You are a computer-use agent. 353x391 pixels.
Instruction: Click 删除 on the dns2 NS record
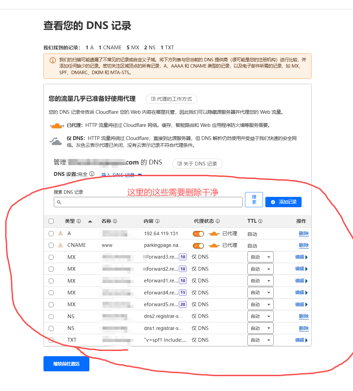(x=303, y=316)
